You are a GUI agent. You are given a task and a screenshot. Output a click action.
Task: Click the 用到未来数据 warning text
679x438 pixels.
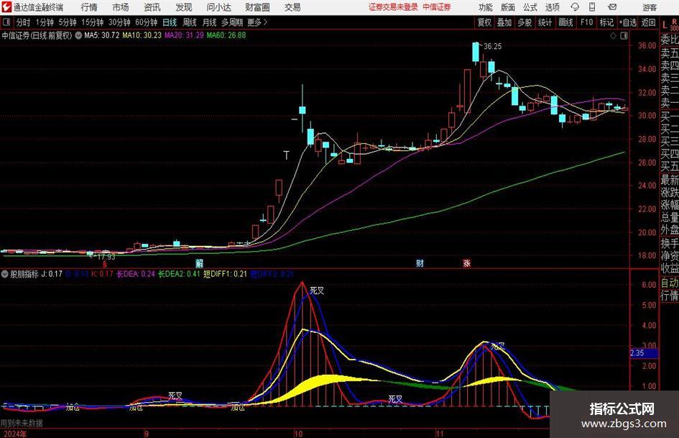[22, 423]
